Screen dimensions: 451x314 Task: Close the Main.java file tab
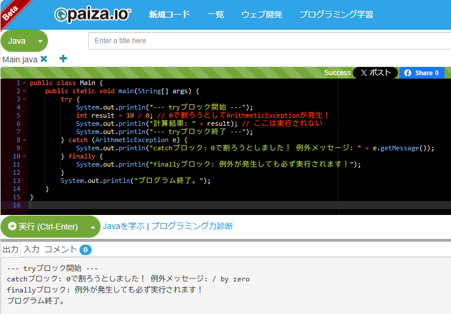pyautogui.click(x=44, y=59)
